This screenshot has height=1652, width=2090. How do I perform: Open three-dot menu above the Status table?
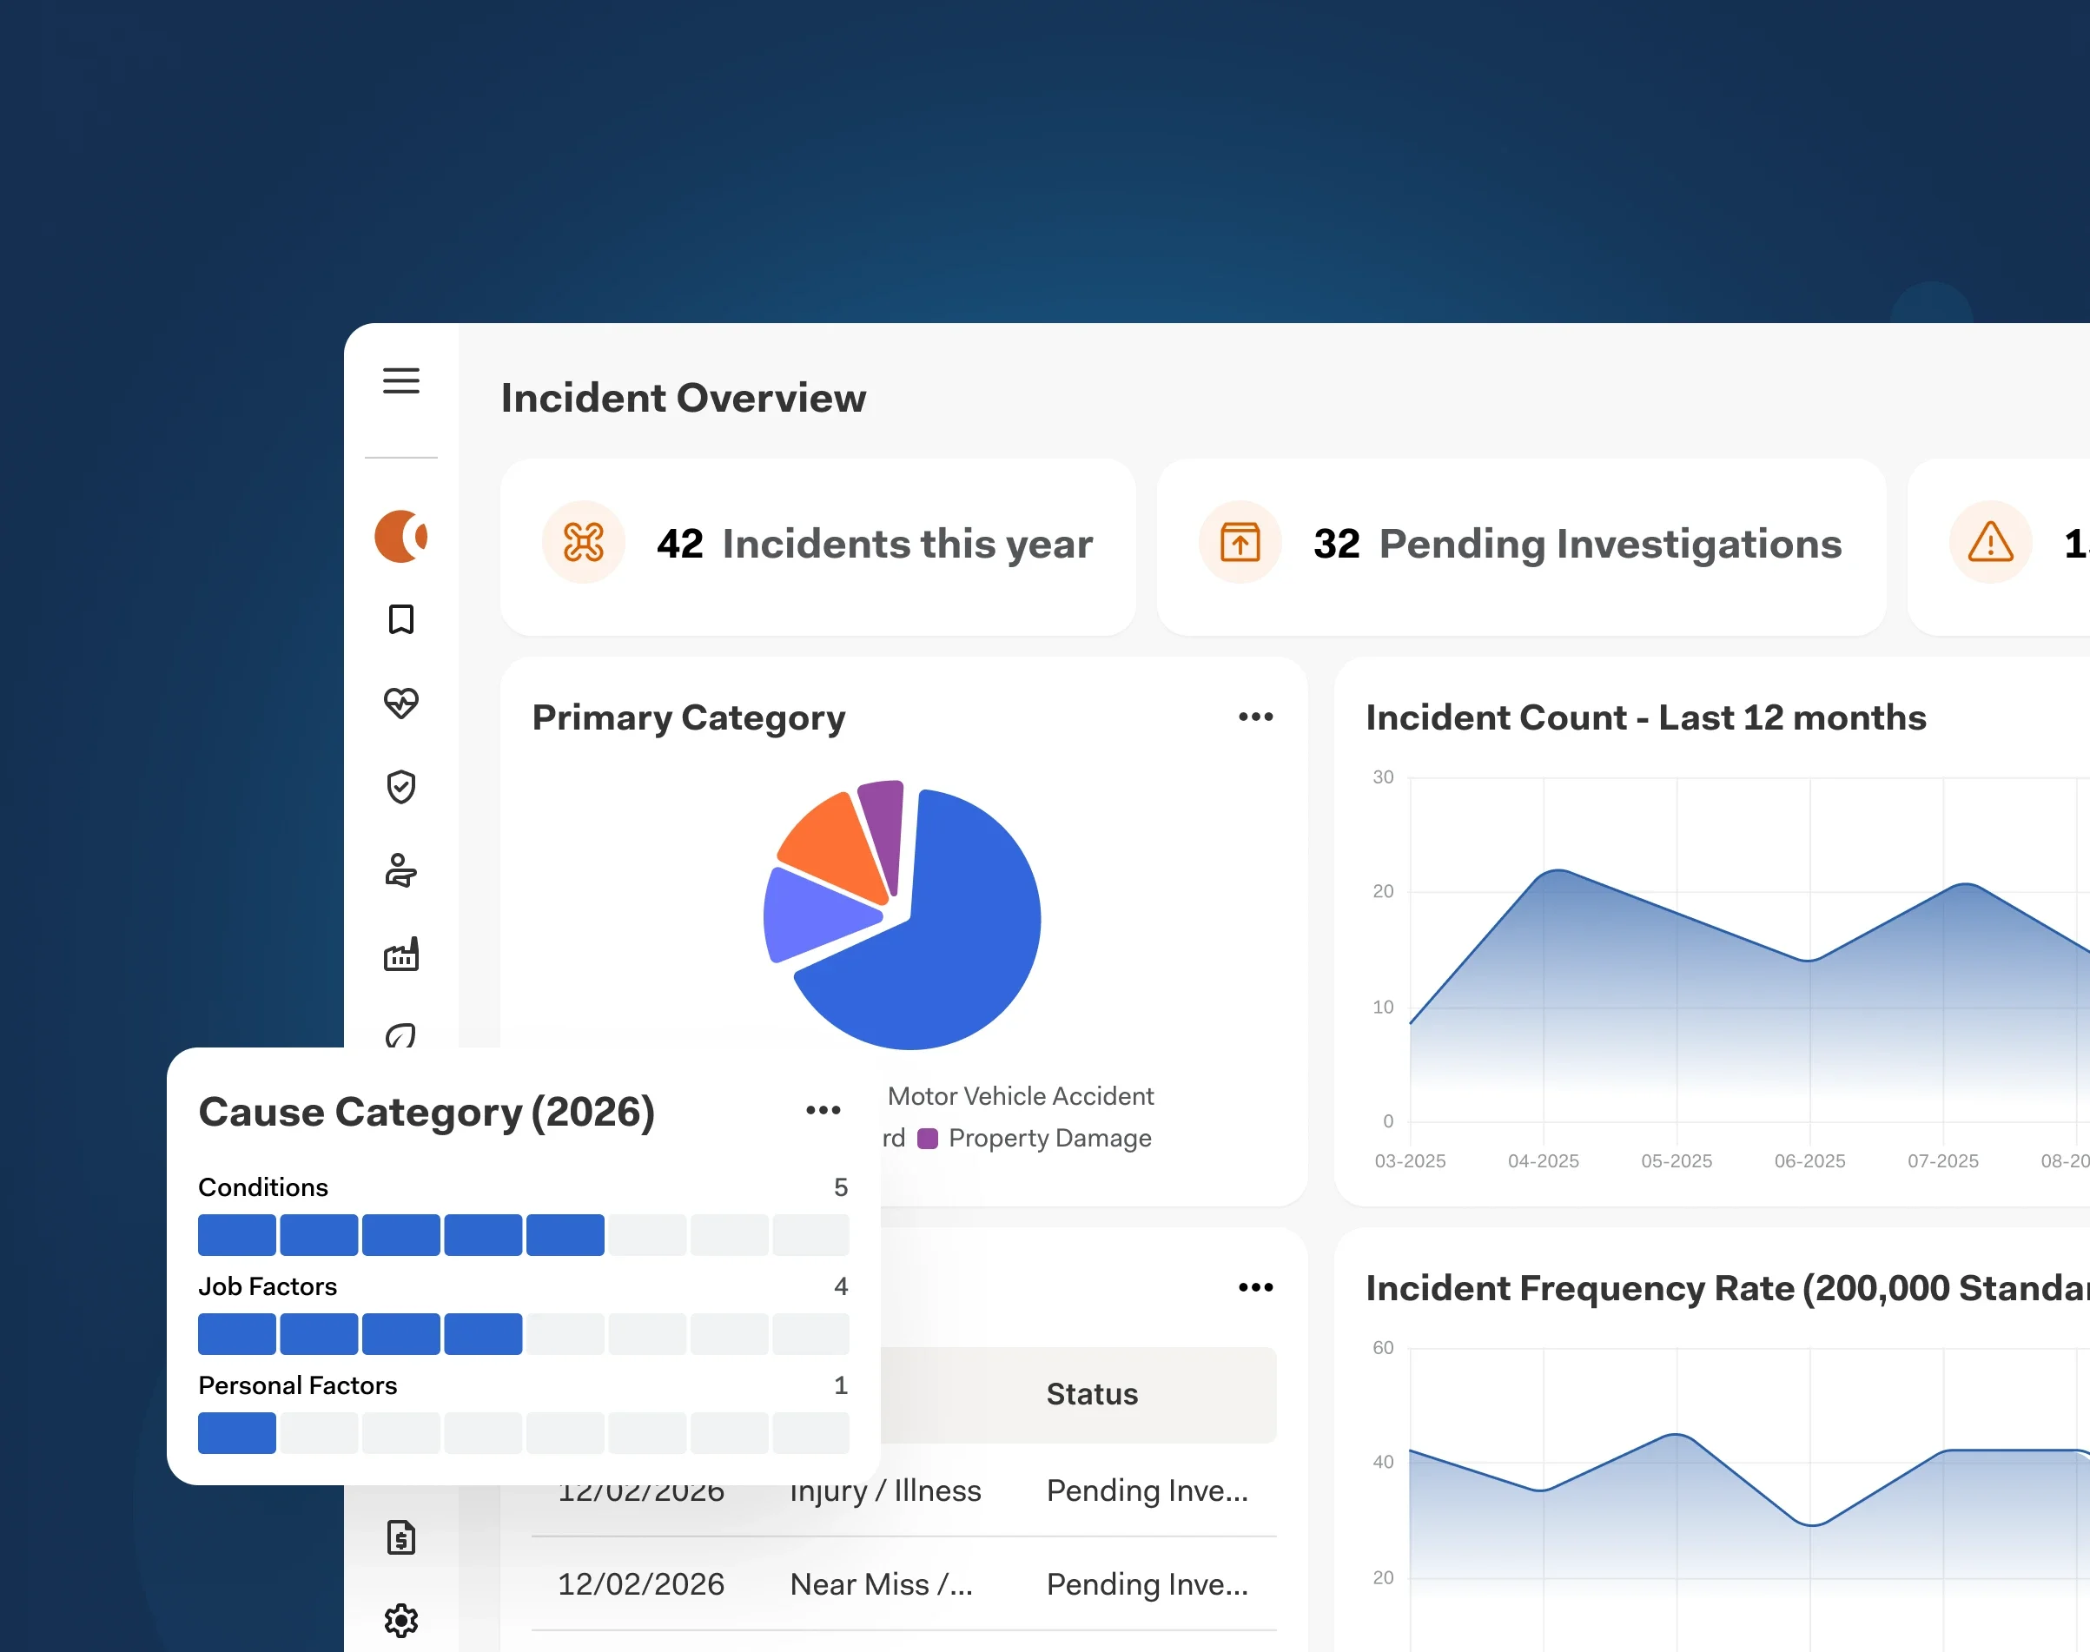click(x=1255, y=1287)
